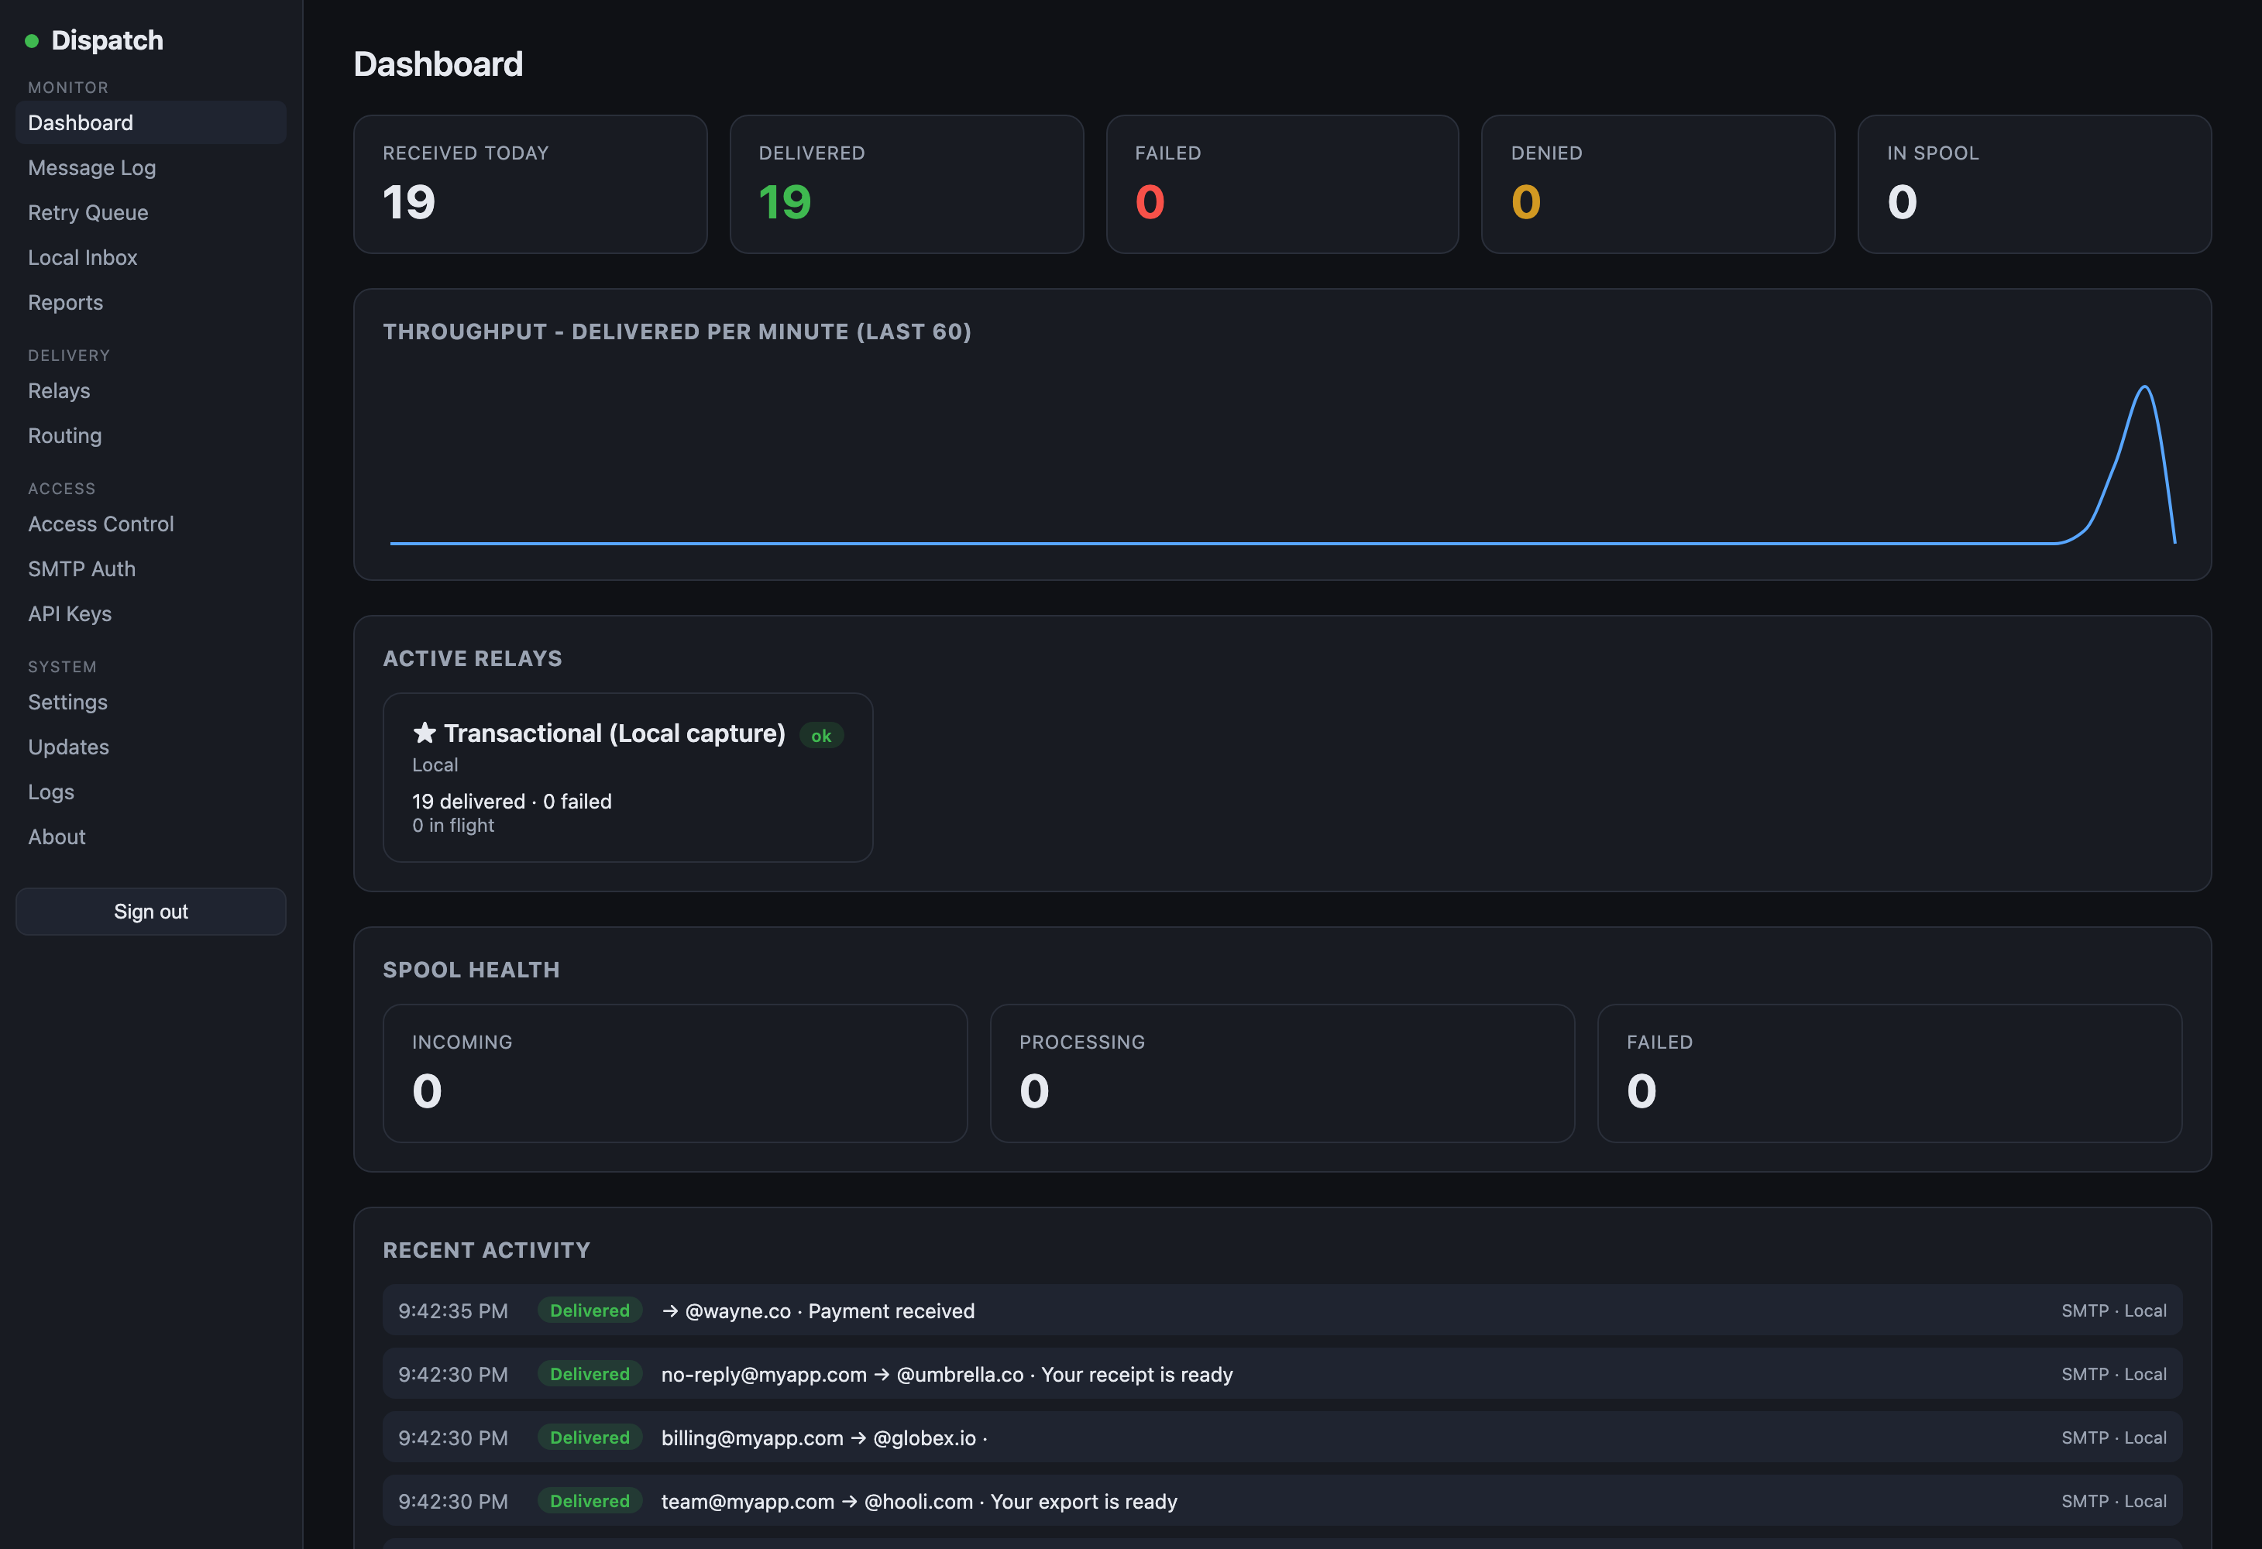
Task: Go to the Retry Queue page
Action: pos(151,212)
